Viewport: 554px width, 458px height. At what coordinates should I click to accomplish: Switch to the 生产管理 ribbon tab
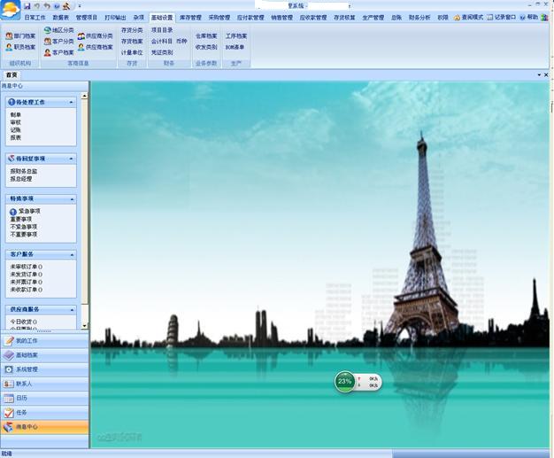click(x=373, y=18)
